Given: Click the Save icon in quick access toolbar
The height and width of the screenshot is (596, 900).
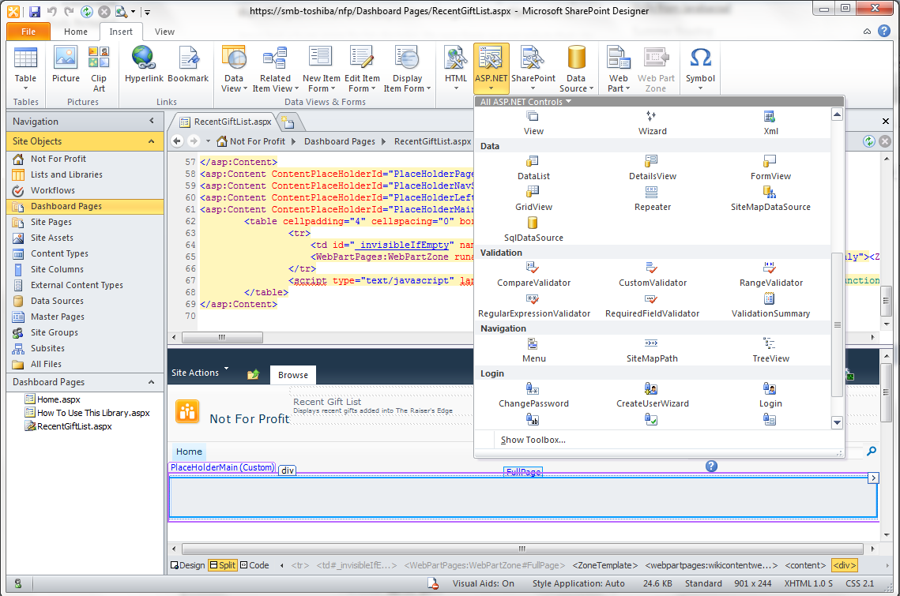Looking at the screenshot, I should (x=35, y=11).
